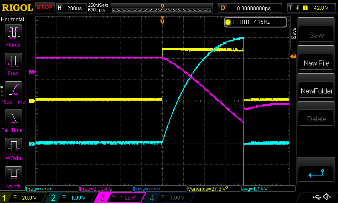Viewport: 338px width, 203px height.
Task: Click the trigger rising edge icon
Action: point(298,8)
